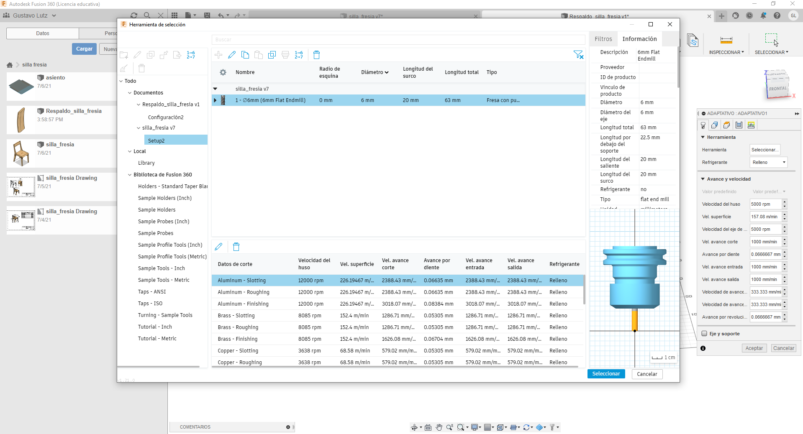This screenshot has height=434, width=803.
Task: Expand the Comentarios panel
Action: pyautogui.click(x=288, y=427)
